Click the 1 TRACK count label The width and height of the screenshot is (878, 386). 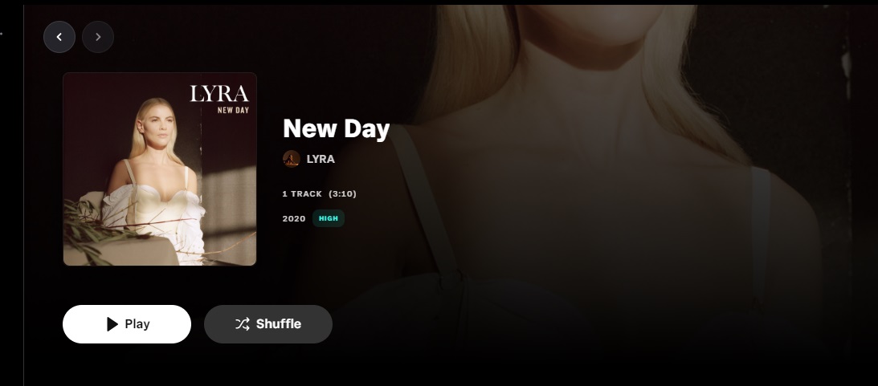pyautogui.click(x=302, y=193)
